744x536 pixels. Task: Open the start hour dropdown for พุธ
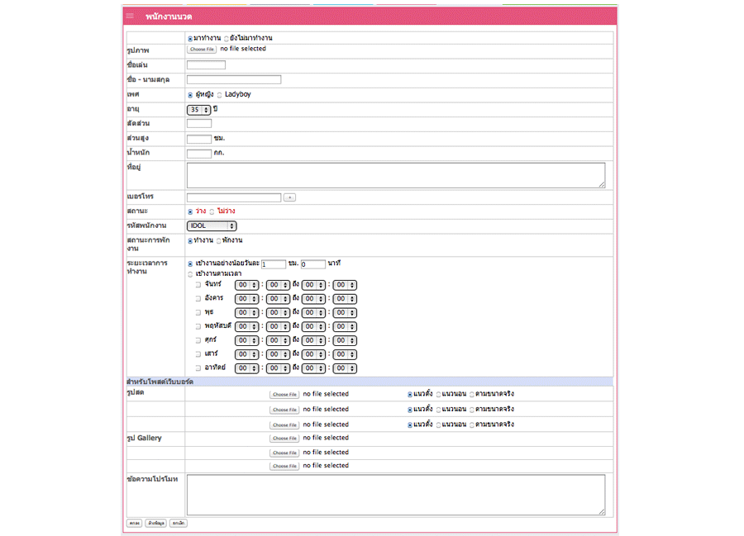pyautogui.click(x=246, y=313)
